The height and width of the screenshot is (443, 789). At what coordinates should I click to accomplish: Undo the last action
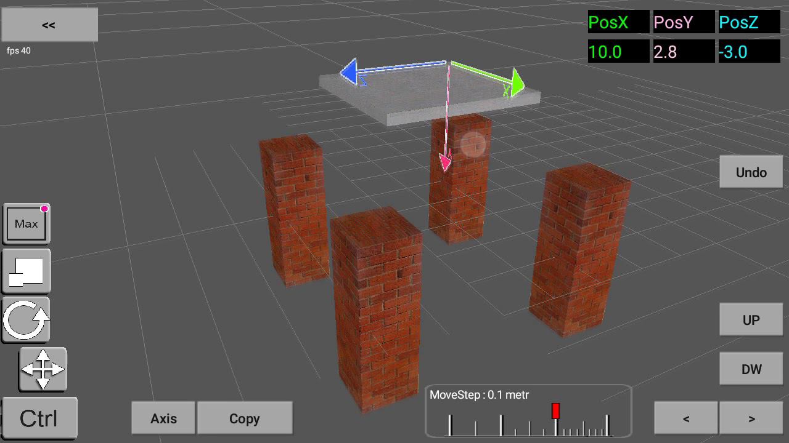pos(751,172)
